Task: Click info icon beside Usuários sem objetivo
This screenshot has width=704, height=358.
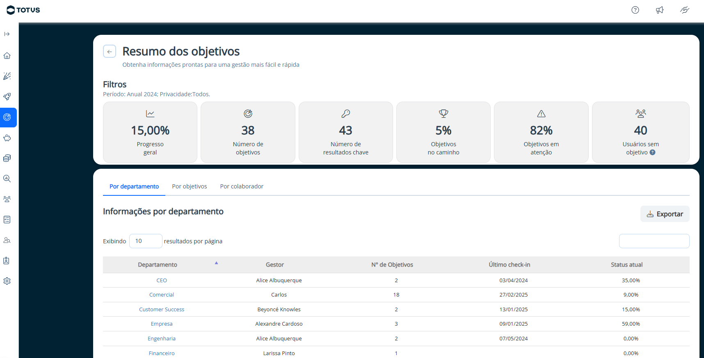Action: [652, 152]
